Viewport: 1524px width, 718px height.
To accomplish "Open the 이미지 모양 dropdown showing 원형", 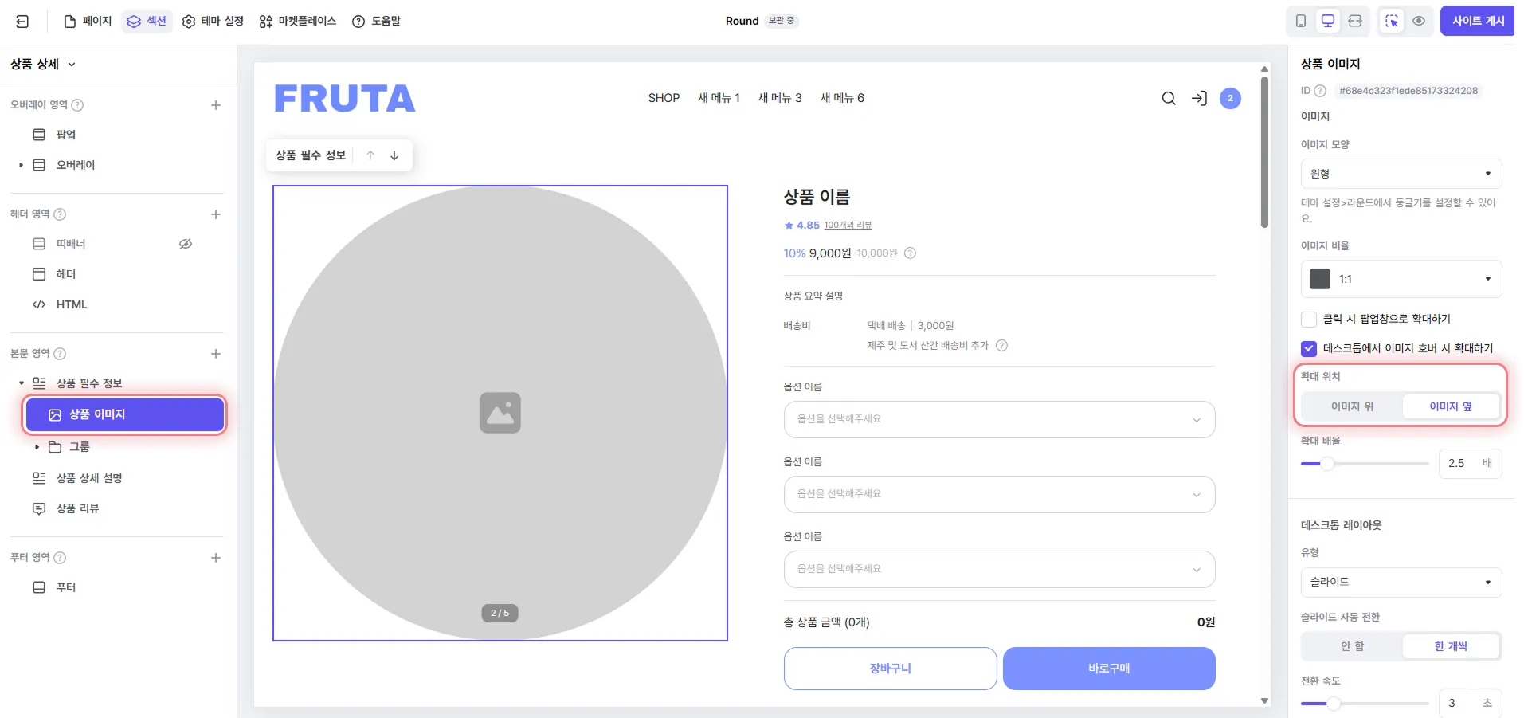I will (x=1401, y=174).
